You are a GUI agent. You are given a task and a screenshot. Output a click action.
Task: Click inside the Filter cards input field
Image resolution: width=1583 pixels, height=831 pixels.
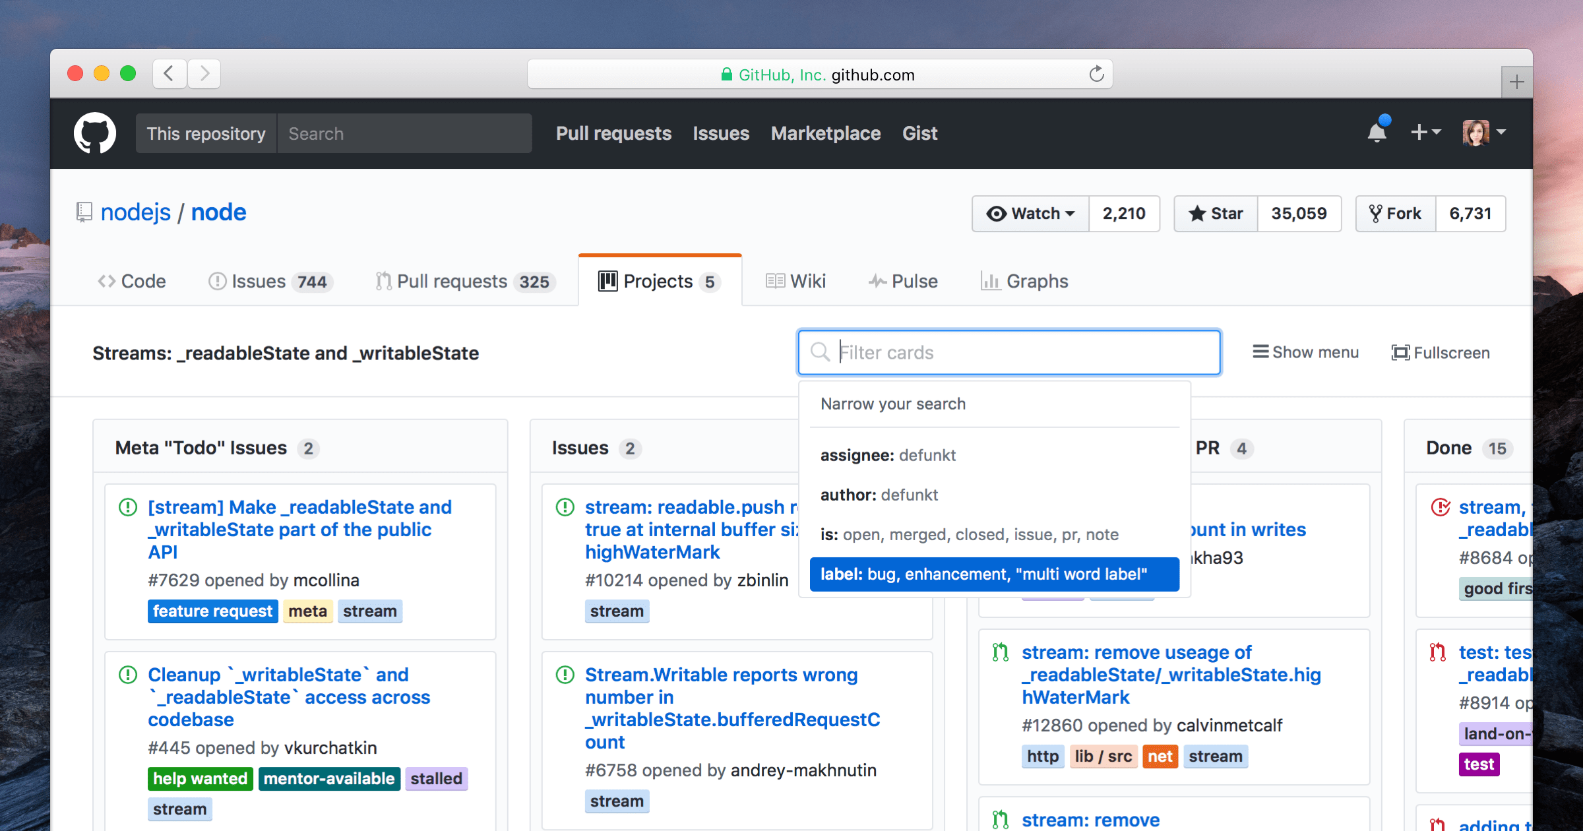tap(989, 352)
